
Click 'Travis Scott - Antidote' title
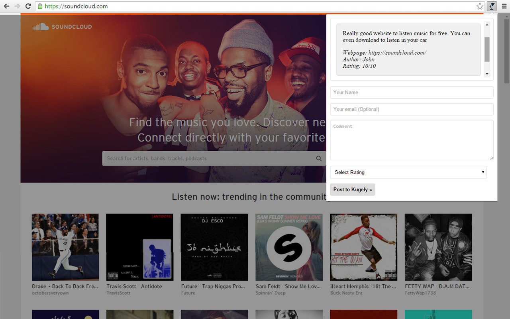[x=134, y=286]
